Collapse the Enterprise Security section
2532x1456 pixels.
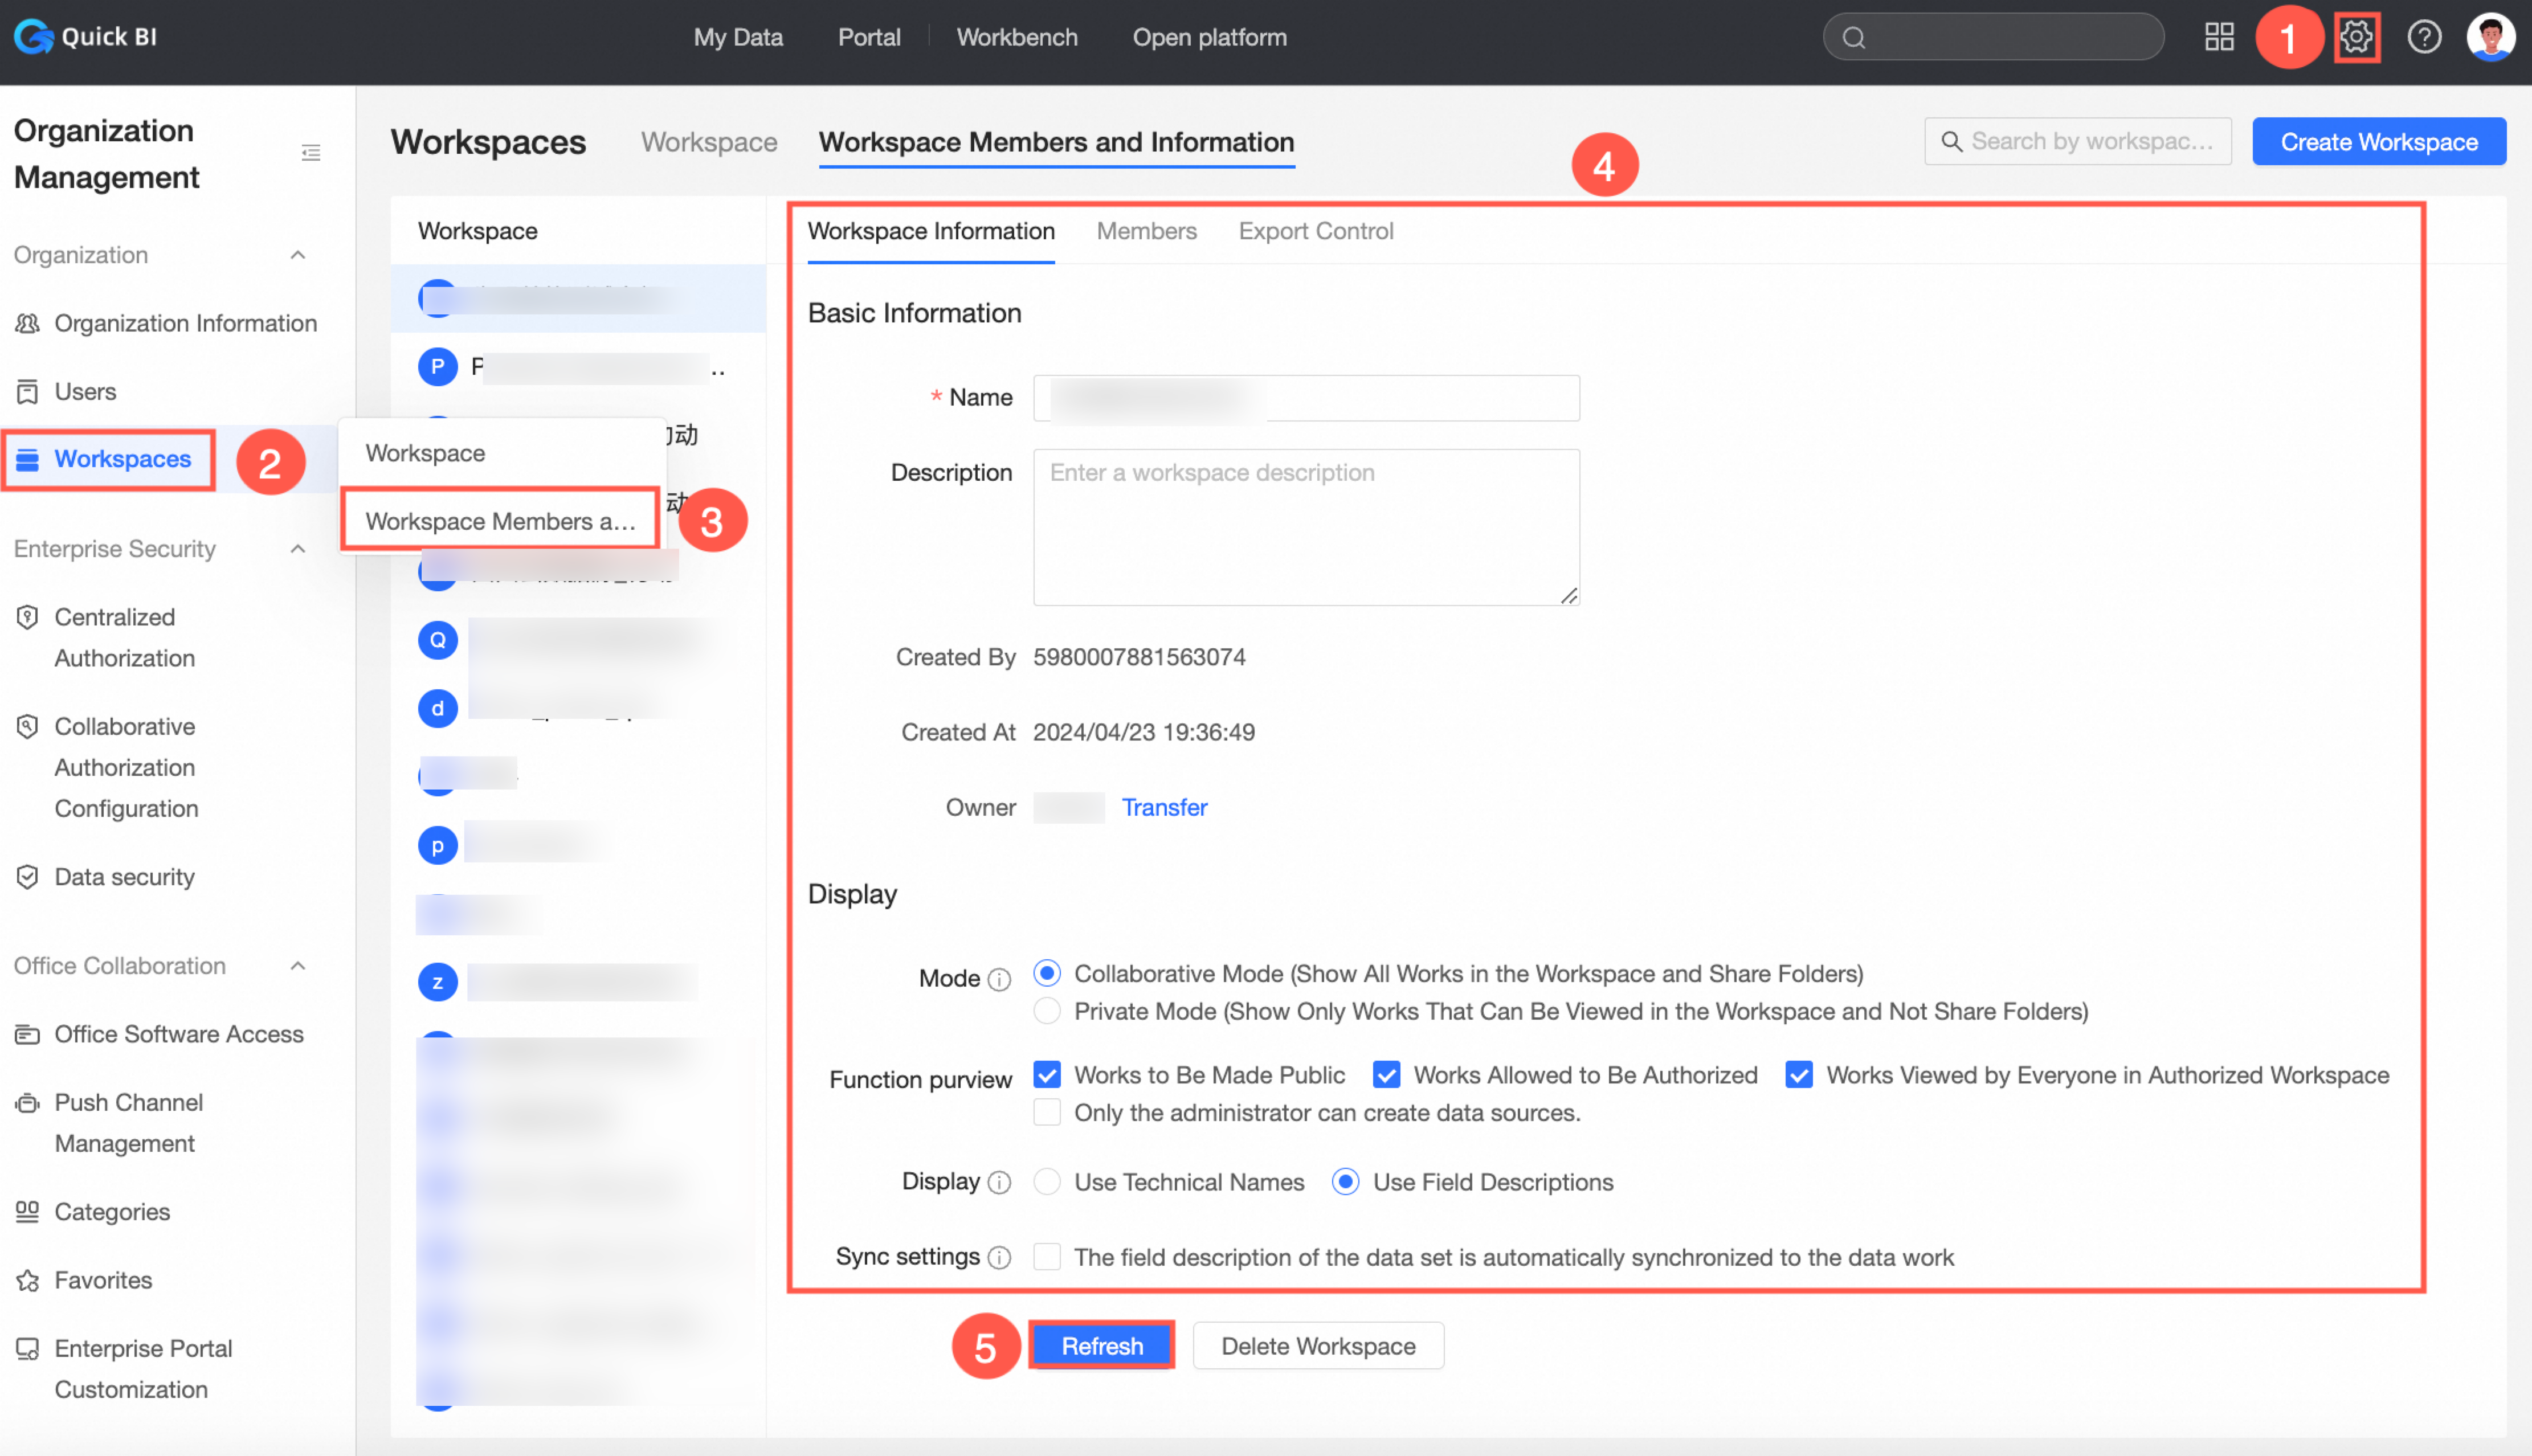tap(298, 549)
